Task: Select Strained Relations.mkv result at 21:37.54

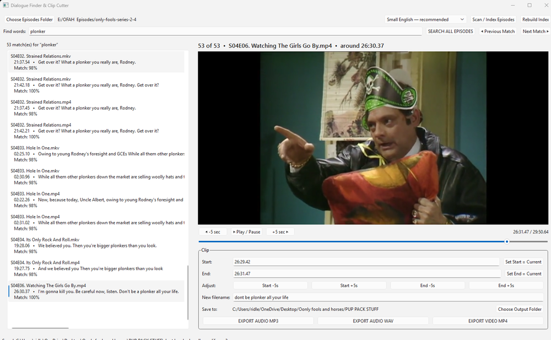Action: (96, 62)
